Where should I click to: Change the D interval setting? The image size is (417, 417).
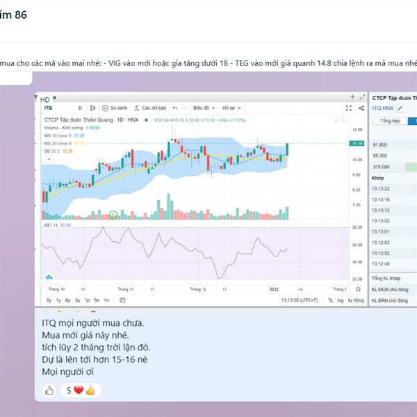80,108
